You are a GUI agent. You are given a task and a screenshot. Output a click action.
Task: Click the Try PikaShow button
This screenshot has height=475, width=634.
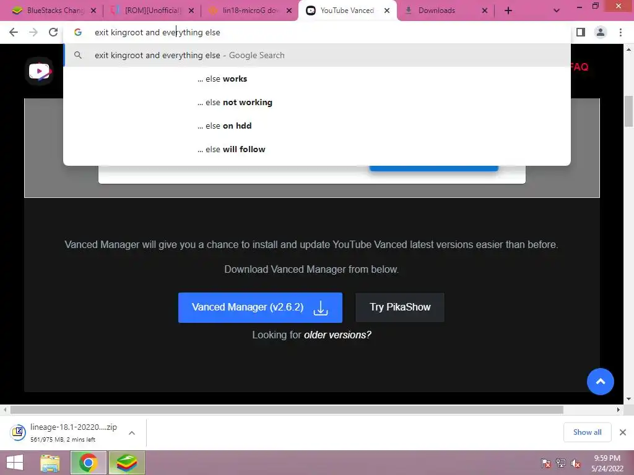(400, 307)
